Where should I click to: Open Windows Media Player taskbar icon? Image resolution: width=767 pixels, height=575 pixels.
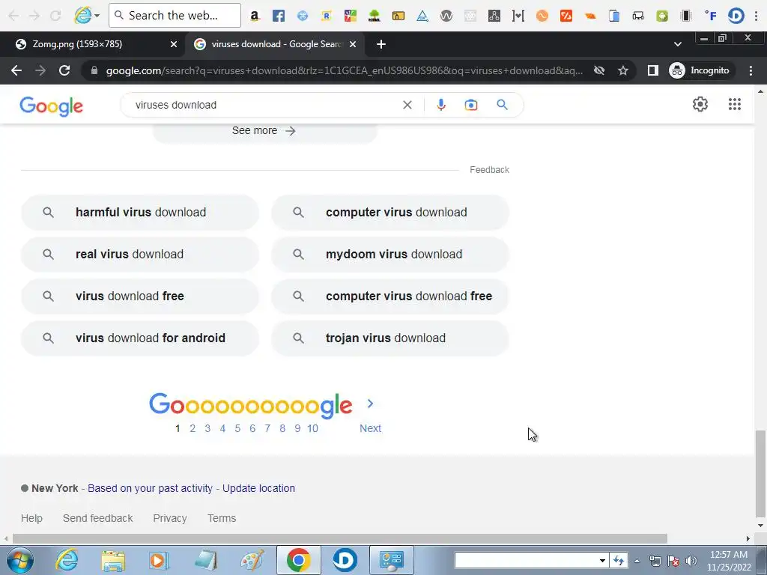pyautogui.click(x=159, y=560)
